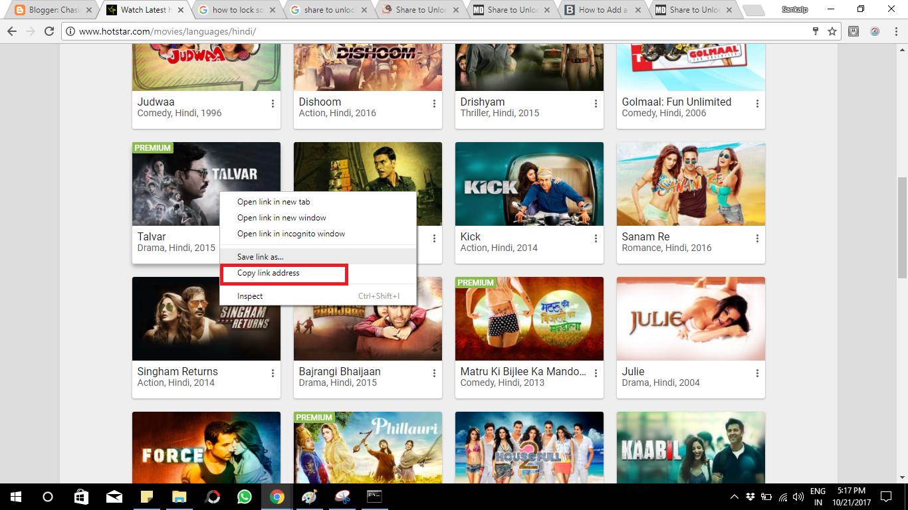Open the Windows Start menu
Screen dimensions: 908x510
16,497
